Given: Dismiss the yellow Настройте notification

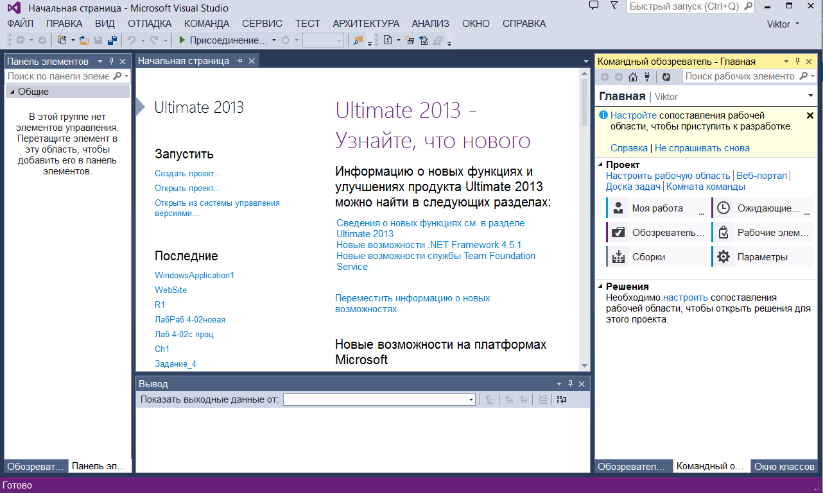Looking at the screenshot, I should [810, 115].
